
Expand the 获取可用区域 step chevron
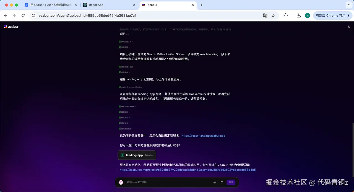pyautogui.click(x=133, y=42)
